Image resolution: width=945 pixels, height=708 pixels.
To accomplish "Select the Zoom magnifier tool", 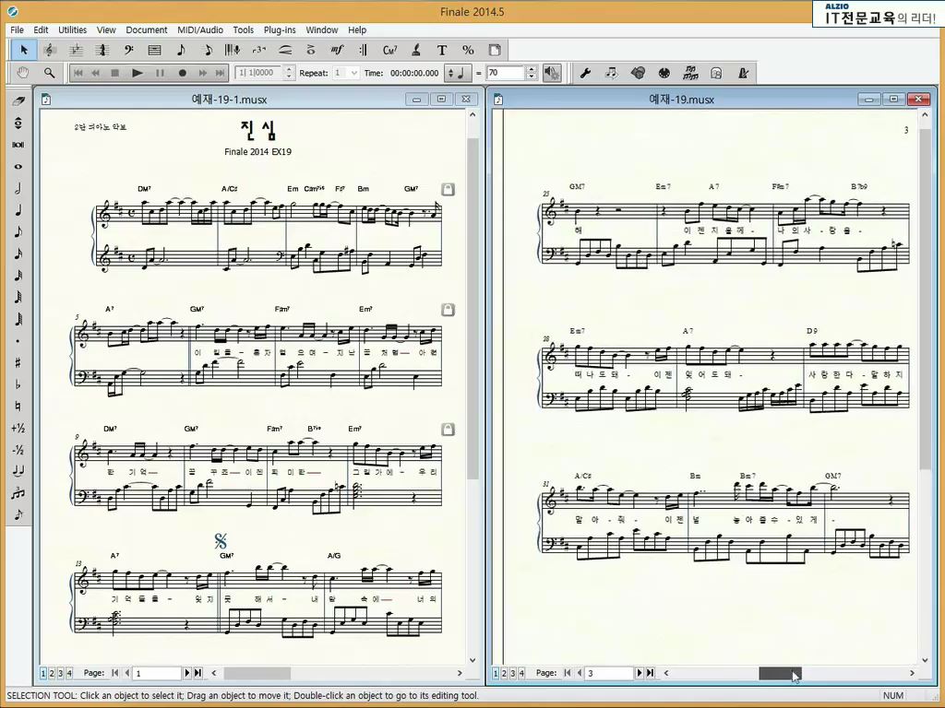I will coord(50,73).
